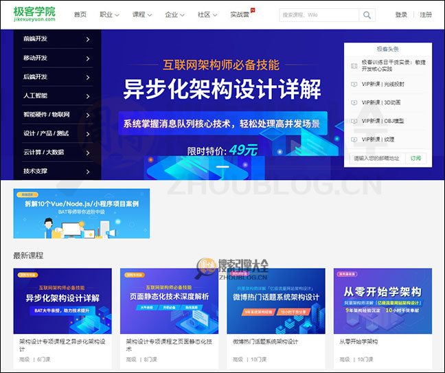Open 异步化架构设计详解 course thumbnail
Viewport: 445px width, 373px height.
point(62,301)
